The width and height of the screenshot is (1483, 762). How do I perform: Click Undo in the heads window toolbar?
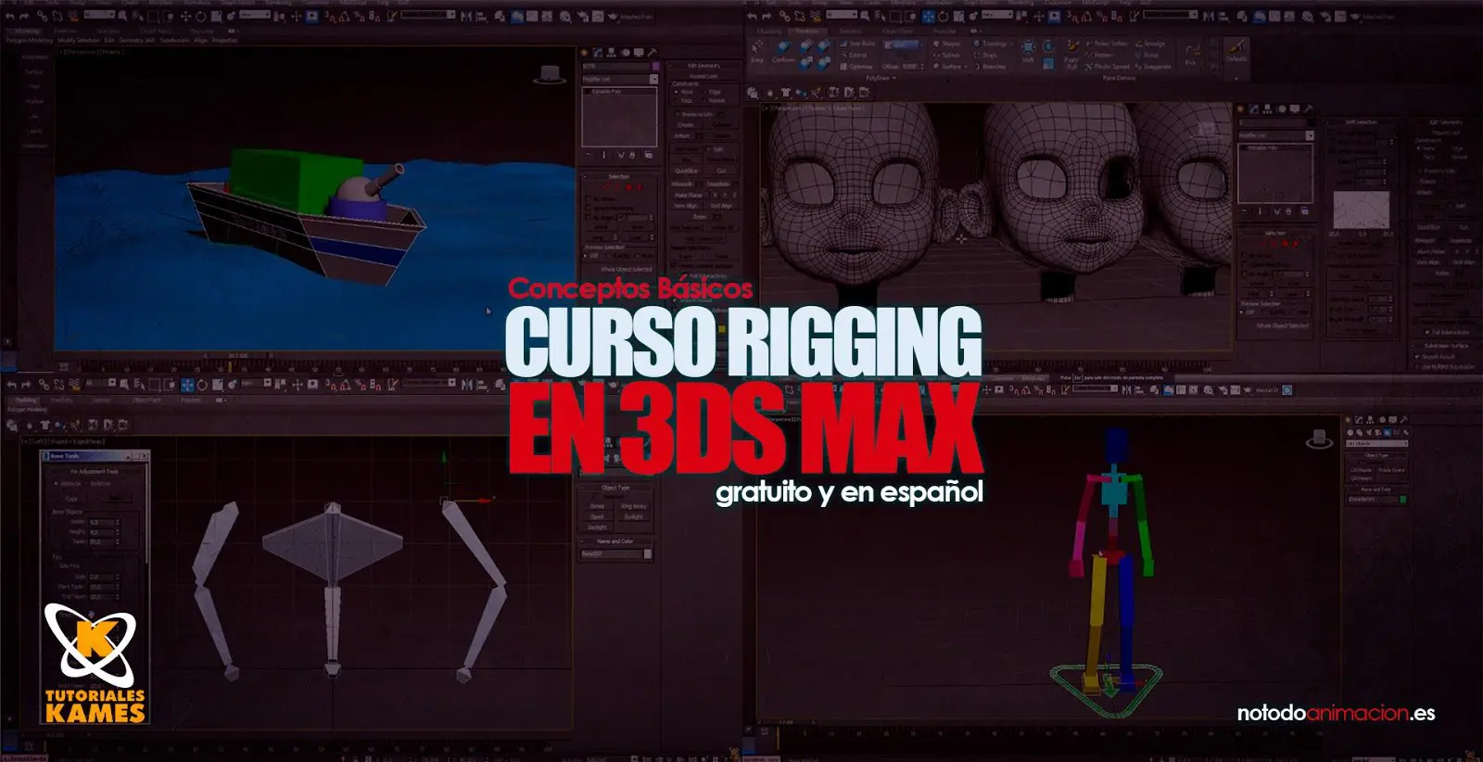[x=752, y=17]
